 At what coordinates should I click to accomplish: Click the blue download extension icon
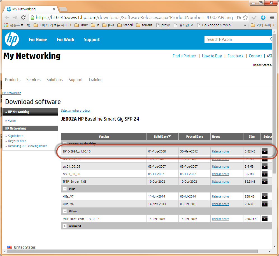coord(263,17)
